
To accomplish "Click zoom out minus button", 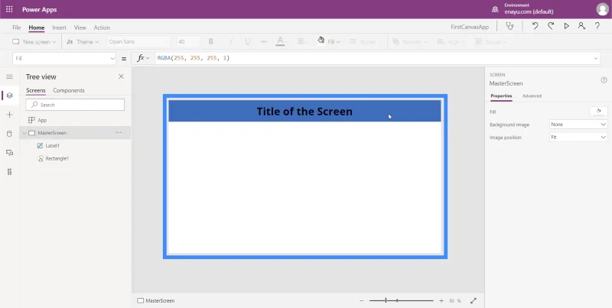I will coord(361,301).
